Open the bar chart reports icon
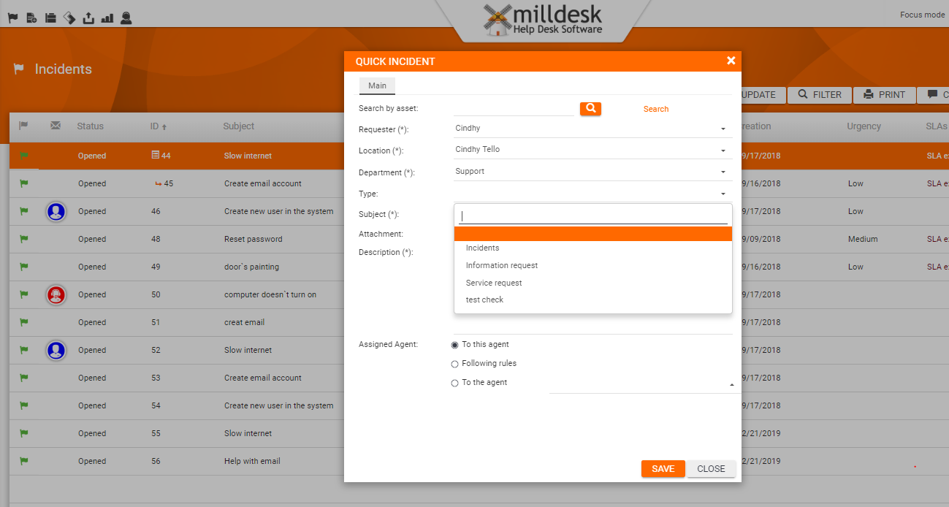Screen dimensions: 949x507 [107, 18]
